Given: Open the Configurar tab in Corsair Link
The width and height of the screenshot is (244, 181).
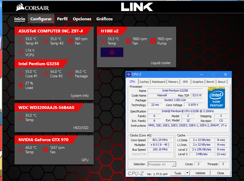Looking at the screenshot, I should (41, 19).
